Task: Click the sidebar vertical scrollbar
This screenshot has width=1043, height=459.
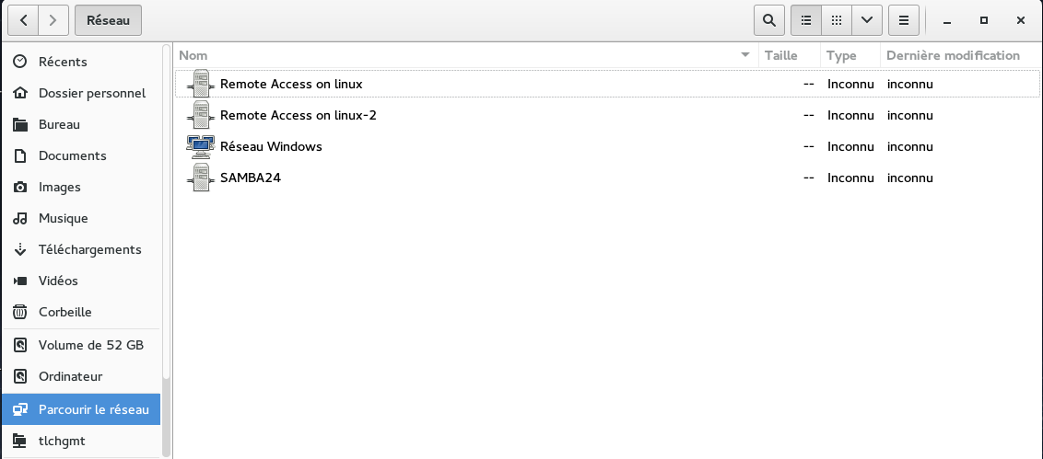Action: (166, 212)
